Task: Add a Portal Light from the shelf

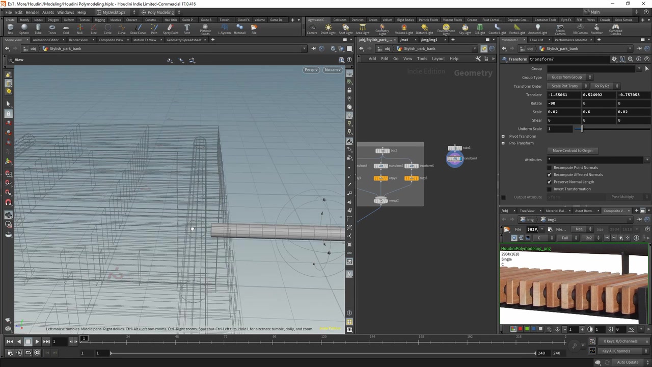Action: coord(517,29)
